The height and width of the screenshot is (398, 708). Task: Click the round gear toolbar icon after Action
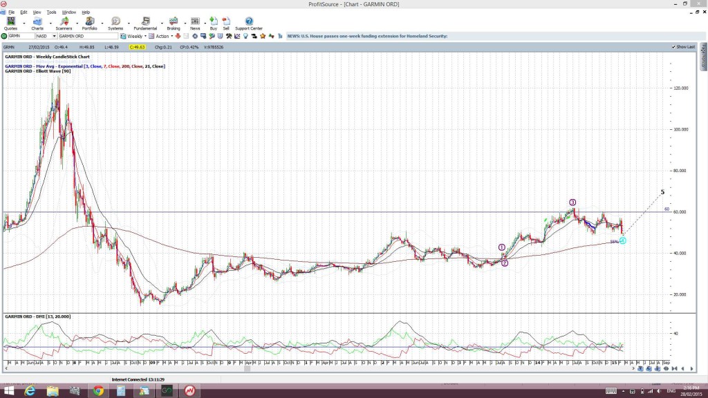(x=195, y=36)
